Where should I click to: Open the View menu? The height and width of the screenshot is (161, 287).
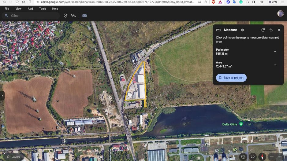click(18, 9)
